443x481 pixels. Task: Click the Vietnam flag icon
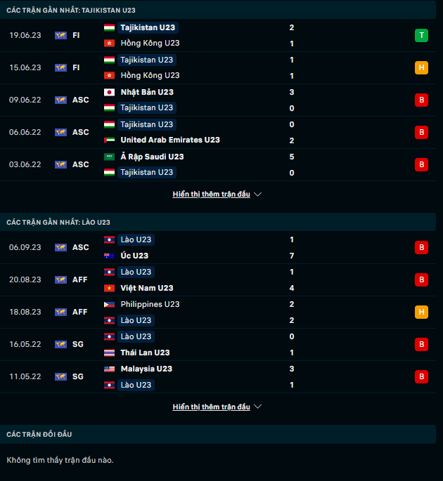(109, 288)
